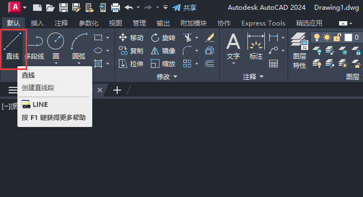Open the Output (输出) ribbon tab
This screenshot has height=197, width=363.
click(163, 23)
